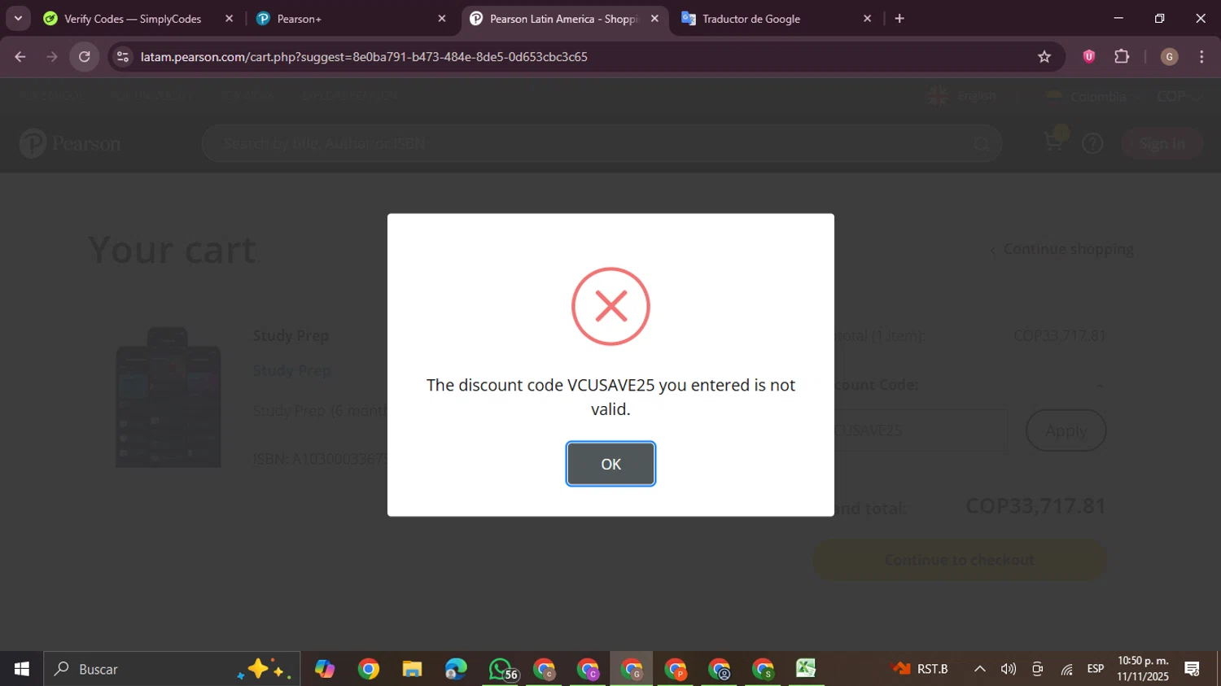Open WhatsApp with 56 unread badge

[x=502, y=669]
